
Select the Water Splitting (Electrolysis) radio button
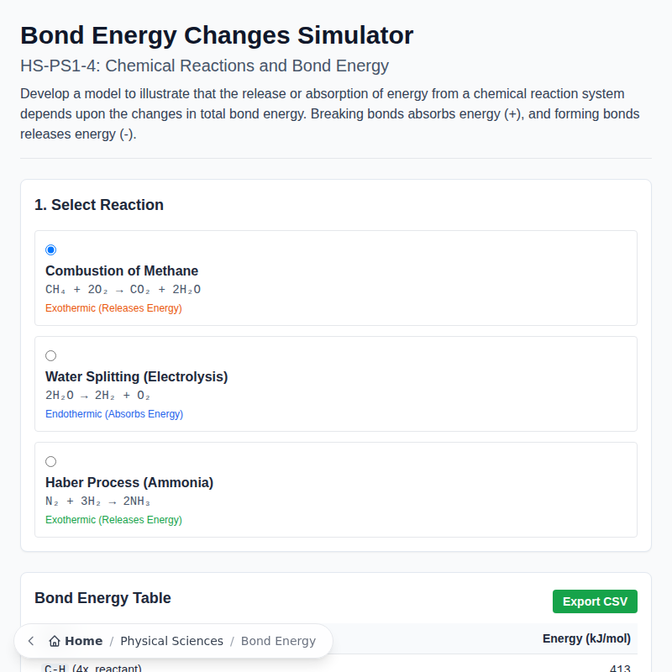click(x=50, y=355)
